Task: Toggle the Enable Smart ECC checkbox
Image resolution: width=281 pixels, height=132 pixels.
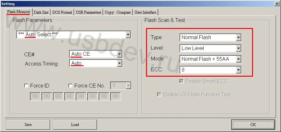Action: [x=181, y=81]
